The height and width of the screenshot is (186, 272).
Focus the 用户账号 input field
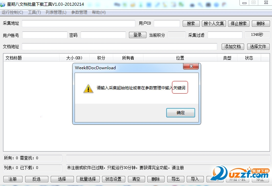click(x=45, y=35)
